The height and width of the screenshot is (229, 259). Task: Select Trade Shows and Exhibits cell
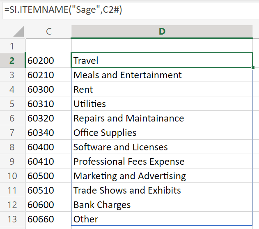coord(162,190)
